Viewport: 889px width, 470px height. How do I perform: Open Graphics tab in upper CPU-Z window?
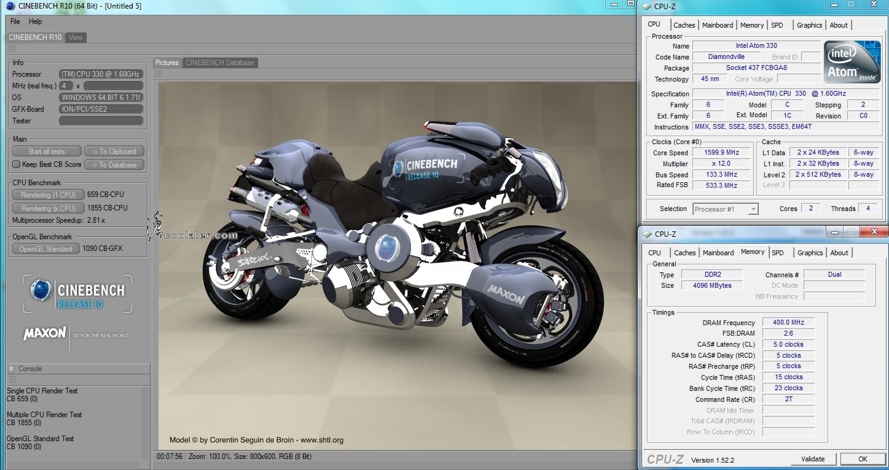point(809,25)
